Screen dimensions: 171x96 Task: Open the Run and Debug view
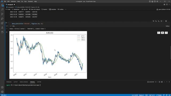pyautogui.click(x=2, y=19)
